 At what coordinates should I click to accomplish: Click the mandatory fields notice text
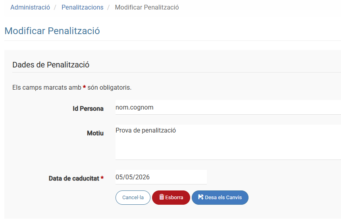point(72,87)
